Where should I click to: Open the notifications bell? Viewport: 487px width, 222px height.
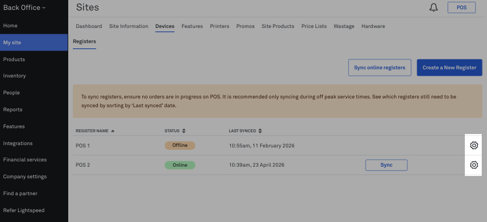pyautogui.click(x=433, y=8)
